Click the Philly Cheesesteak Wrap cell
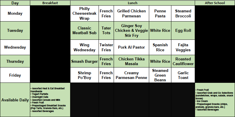The width and height of the screenshot is (235, 117). pyautogui.click(x=84, y=14)
